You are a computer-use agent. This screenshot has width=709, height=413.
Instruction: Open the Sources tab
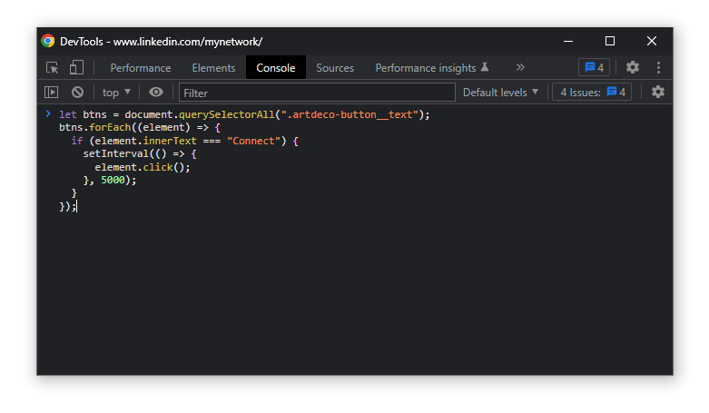(x=335, y=68)
